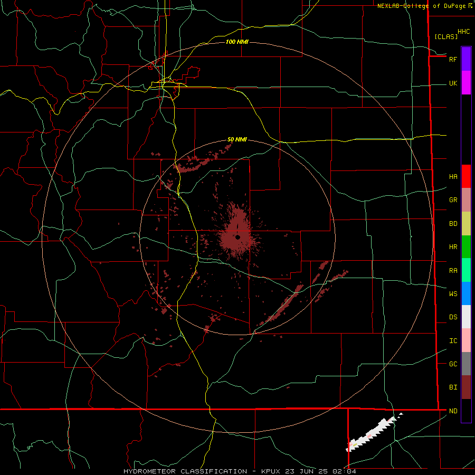Click the DS white legend swatch
The width and height of the screenshot is (475, 475).
pos(466,317)
